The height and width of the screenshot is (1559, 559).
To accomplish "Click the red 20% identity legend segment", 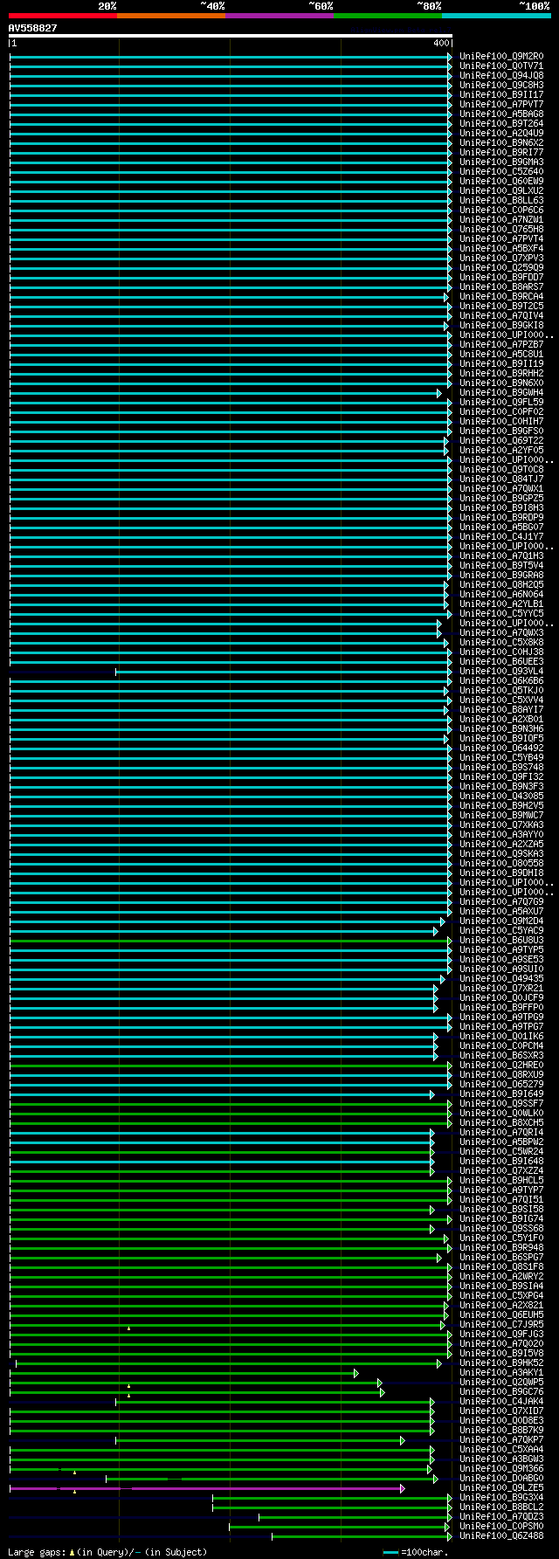I will [62, 15].
